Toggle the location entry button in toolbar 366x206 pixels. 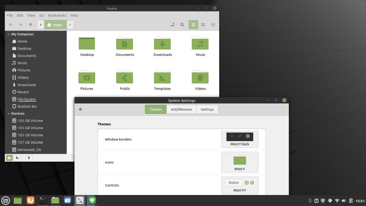[x=172, y=25]
